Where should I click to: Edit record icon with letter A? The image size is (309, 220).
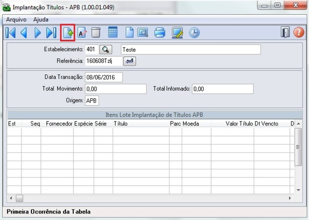click(x=82, y=33)
